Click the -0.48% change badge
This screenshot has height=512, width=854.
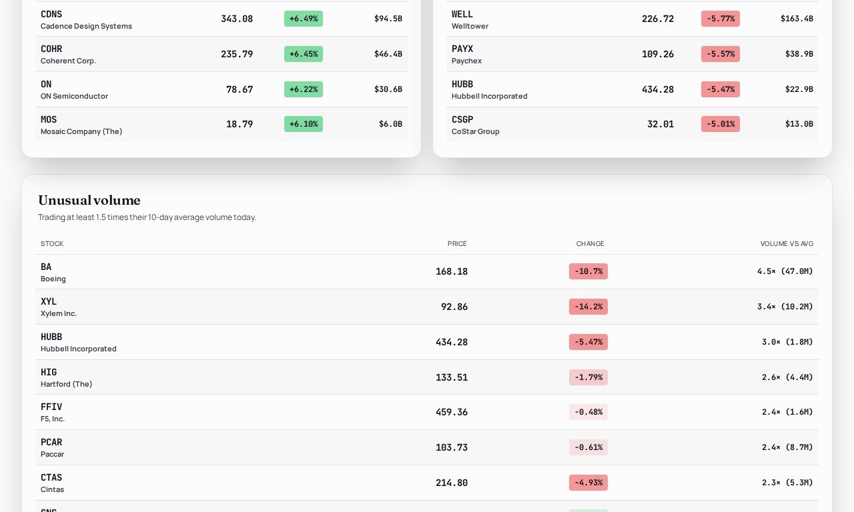[x=588, y=412]
